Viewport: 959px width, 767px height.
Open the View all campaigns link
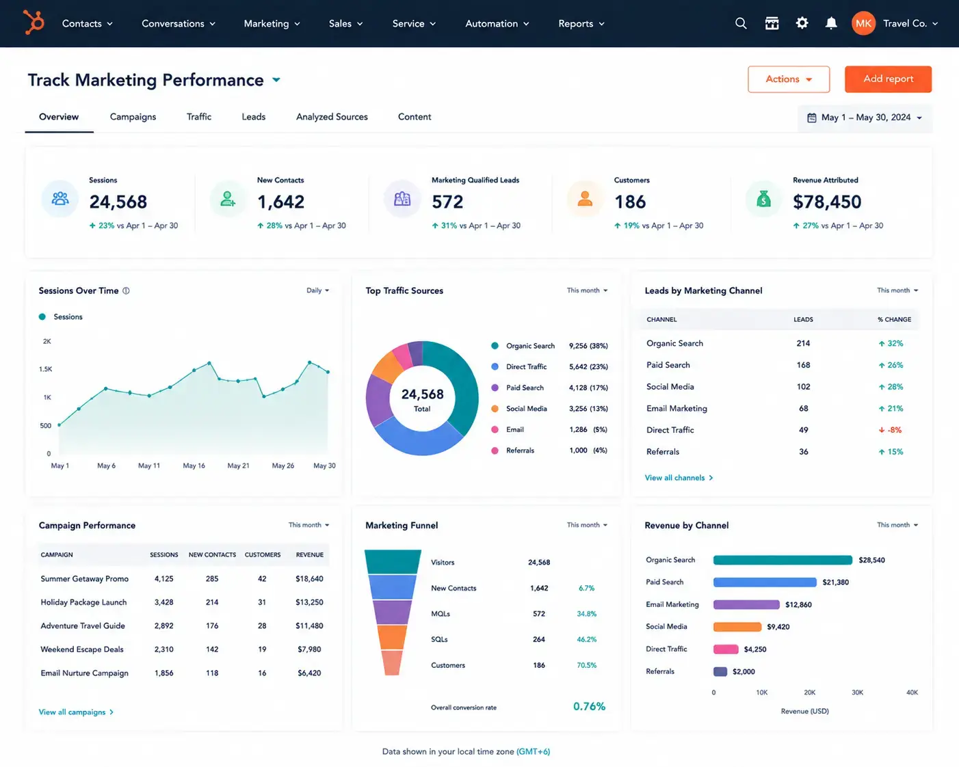click(76, 712)
